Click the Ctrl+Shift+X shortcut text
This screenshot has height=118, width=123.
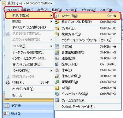click(x=108, y=94)
